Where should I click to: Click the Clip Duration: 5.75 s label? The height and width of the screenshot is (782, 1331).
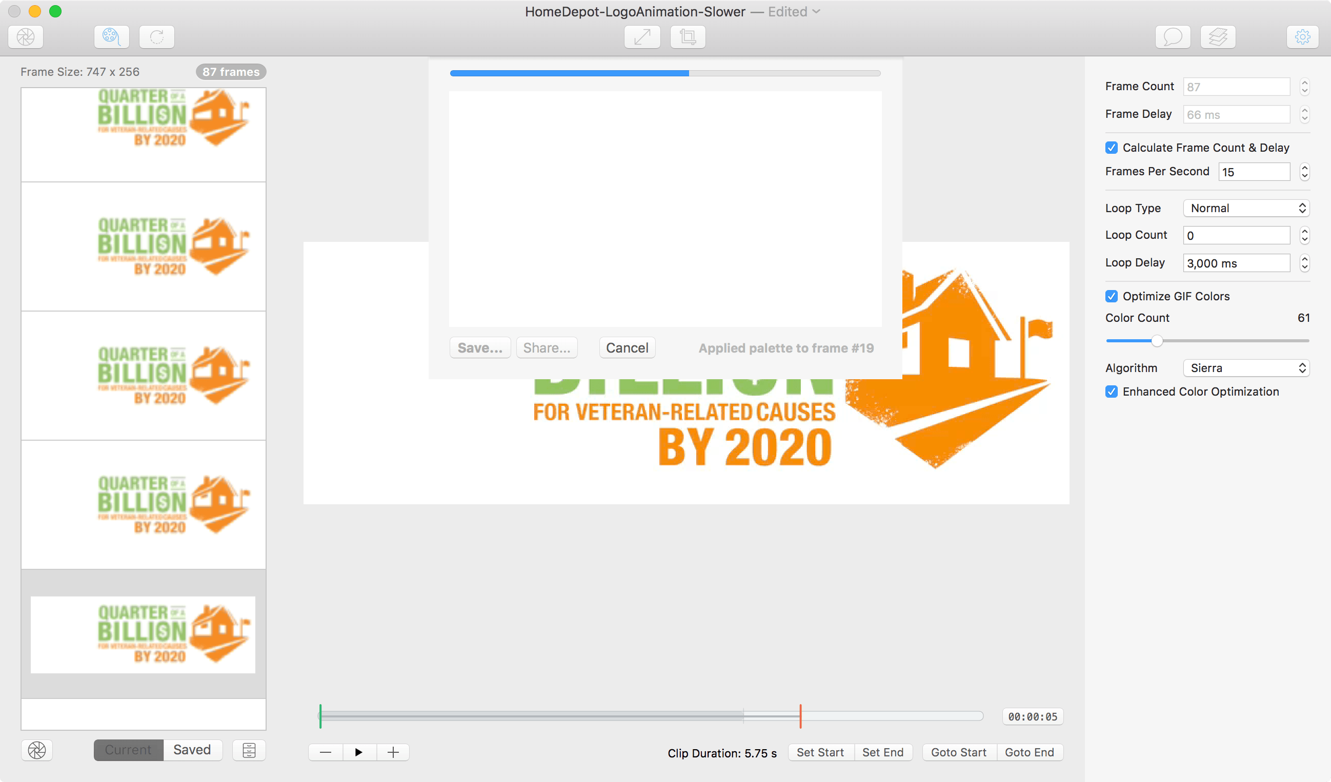tap(722, 753)
